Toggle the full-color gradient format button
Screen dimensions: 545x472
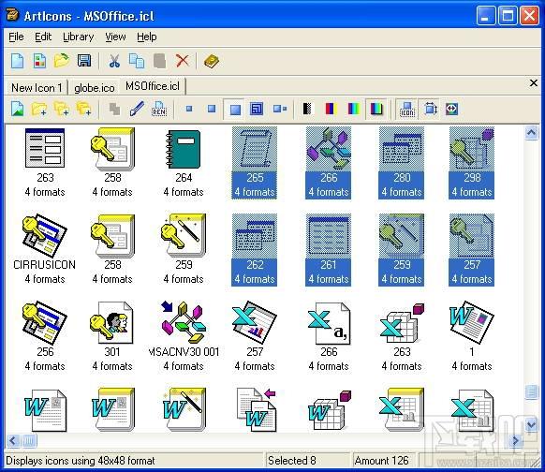pyautogui.click(x=376, y=110)
